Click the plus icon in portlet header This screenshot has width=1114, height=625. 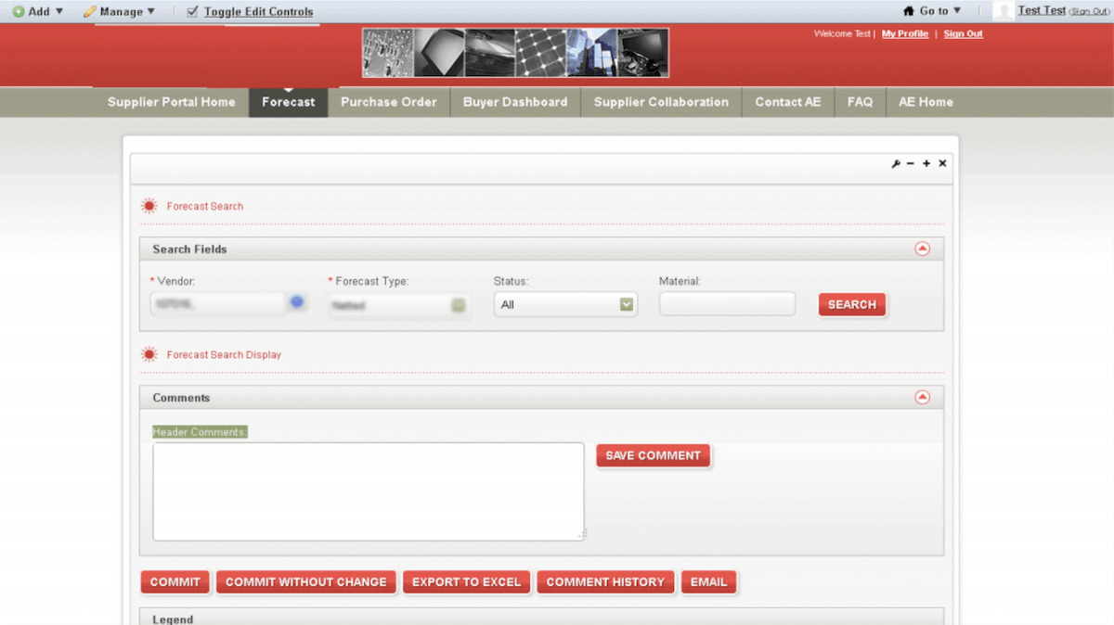[x=926, y=164]
